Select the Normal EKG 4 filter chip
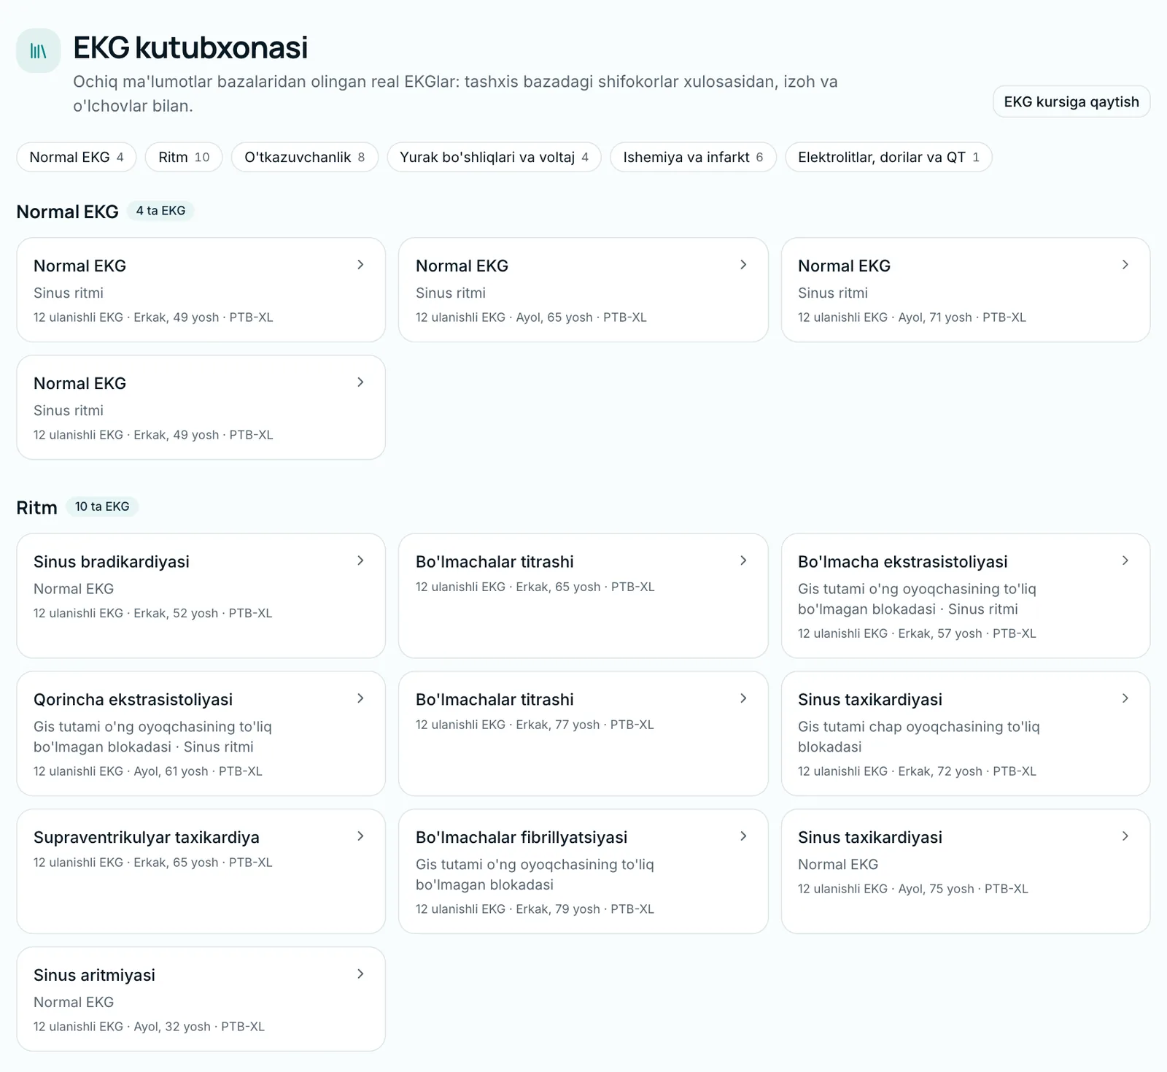 (77, 157)
